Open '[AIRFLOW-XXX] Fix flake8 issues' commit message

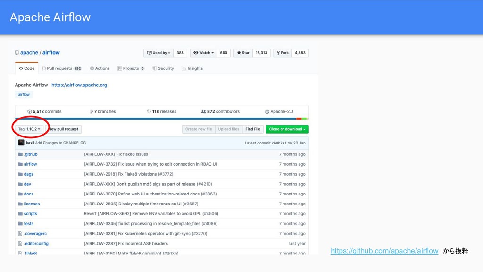[x=116, y=154]
